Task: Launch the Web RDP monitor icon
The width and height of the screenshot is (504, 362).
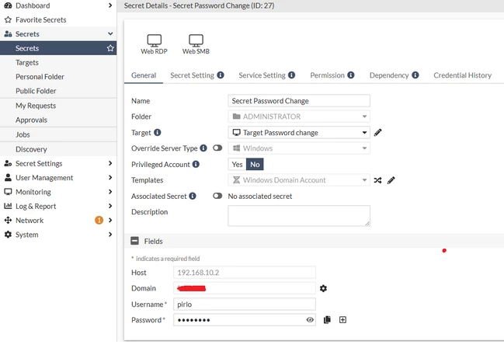Action: pos(155,40)
